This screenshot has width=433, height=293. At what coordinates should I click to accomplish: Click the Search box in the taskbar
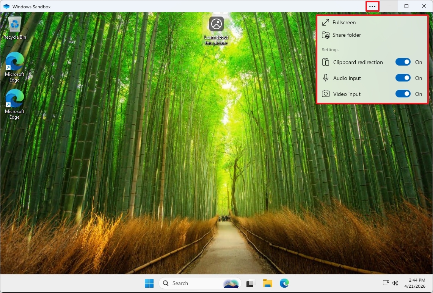coord(190,283)
